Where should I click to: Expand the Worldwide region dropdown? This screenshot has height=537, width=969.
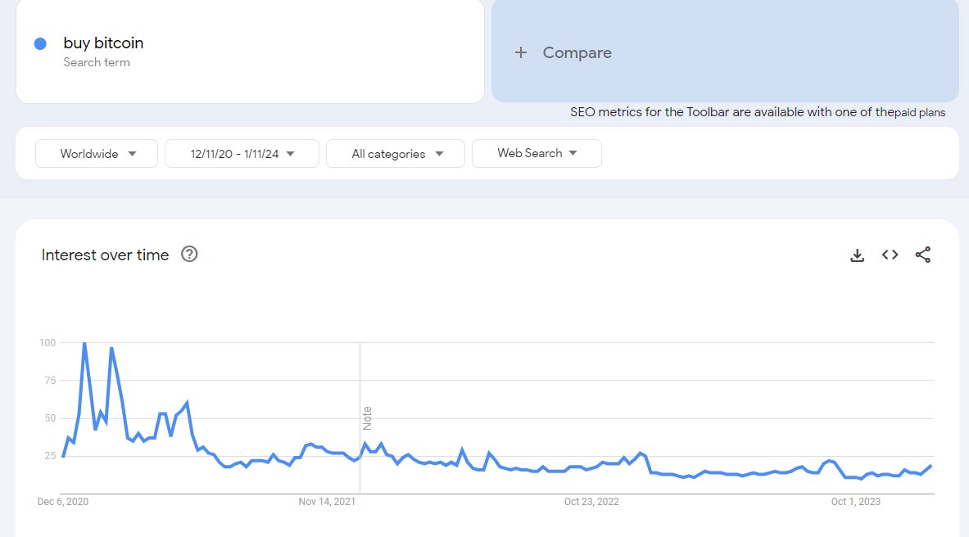pyautogui.click(x=97, y=154)
